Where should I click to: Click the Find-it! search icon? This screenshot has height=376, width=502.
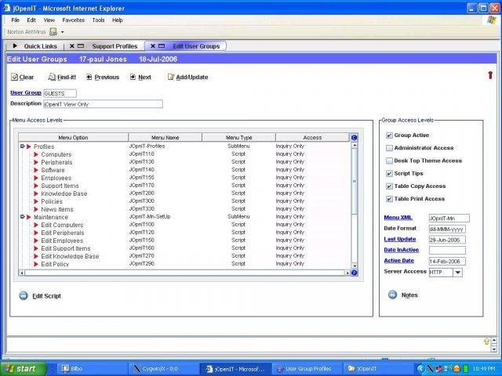pos(52,77)
